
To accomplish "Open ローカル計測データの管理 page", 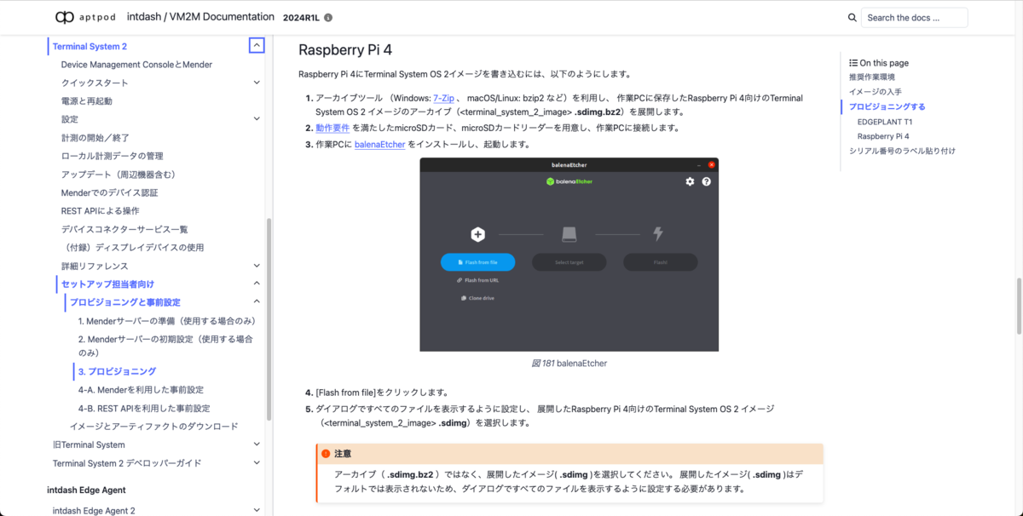I will (x=112, y=156).
